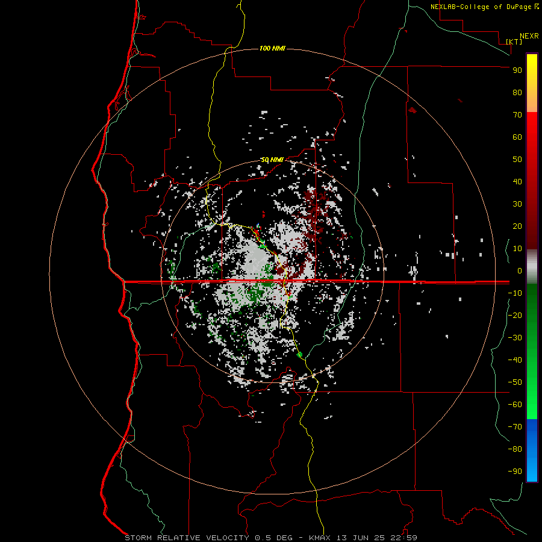Click the "100 NMI" range ring label
The width and height of the screenshot is (542, 542).
coord(272,48)
